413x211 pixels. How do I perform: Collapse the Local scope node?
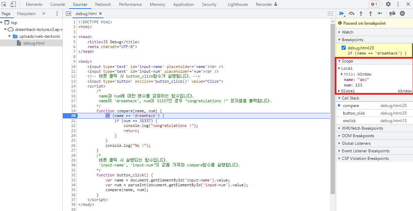(x=339, y=68)
